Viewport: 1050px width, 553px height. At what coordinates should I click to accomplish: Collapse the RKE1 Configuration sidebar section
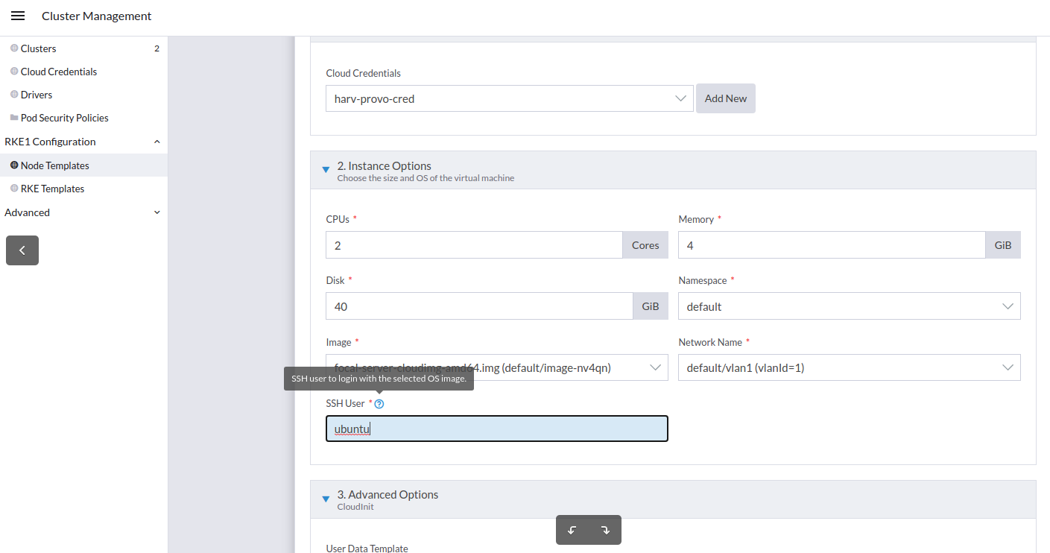click(156, 141)
